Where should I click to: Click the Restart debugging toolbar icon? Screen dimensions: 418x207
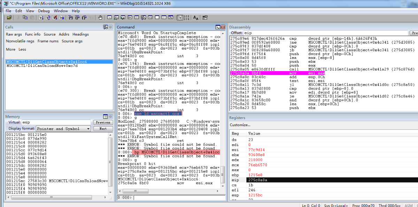pyautogui.click(x=48, y=17)
